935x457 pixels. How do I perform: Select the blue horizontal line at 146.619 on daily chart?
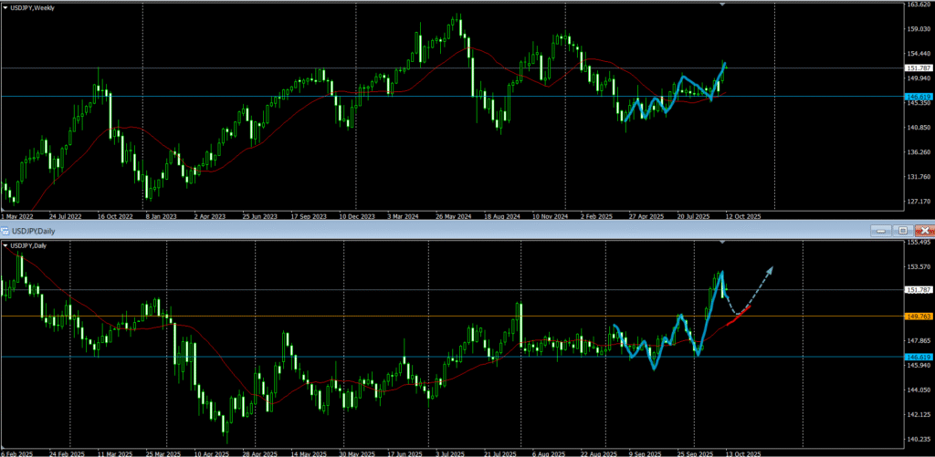[x=365, y=357]
